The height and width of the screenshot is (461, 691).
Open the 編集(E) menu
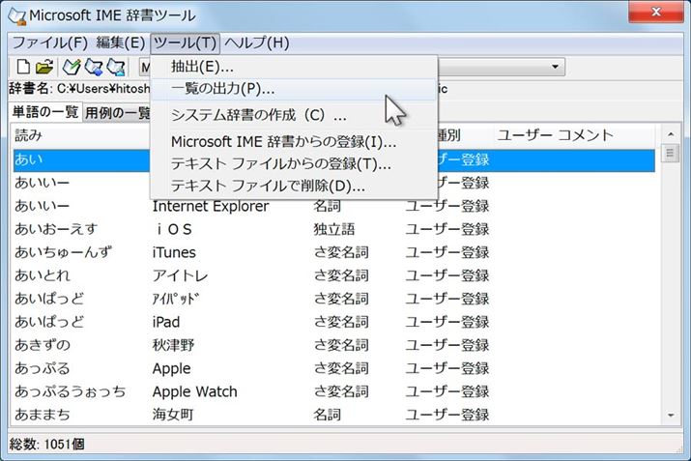click(120, 43)
